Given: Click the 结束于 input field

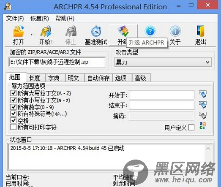Looking at the screenshot, I should [x=162, y=105].
